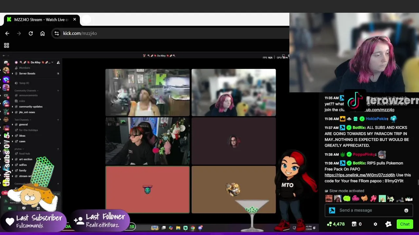Select the tan participant tile
The image size is (419, 235).
point(234,190)
